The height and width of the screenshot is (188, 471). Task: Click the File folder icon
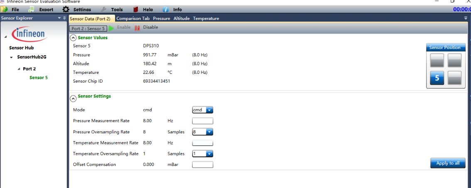[x=4, y=9]
